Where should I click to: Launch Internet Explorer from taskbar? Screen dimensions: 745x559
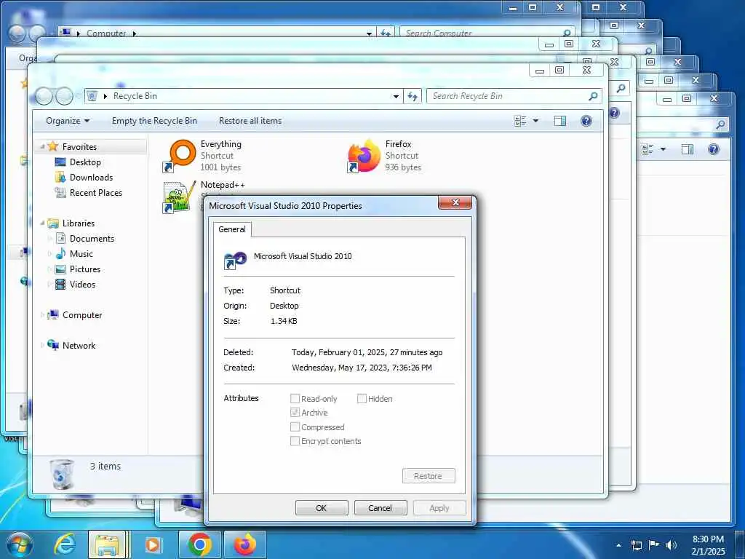(x=65, y=544)
